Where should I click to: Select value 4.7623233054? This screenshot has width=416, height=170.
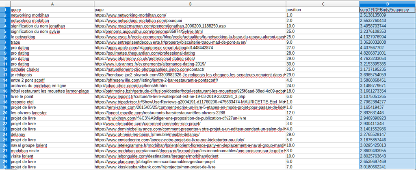388,59
